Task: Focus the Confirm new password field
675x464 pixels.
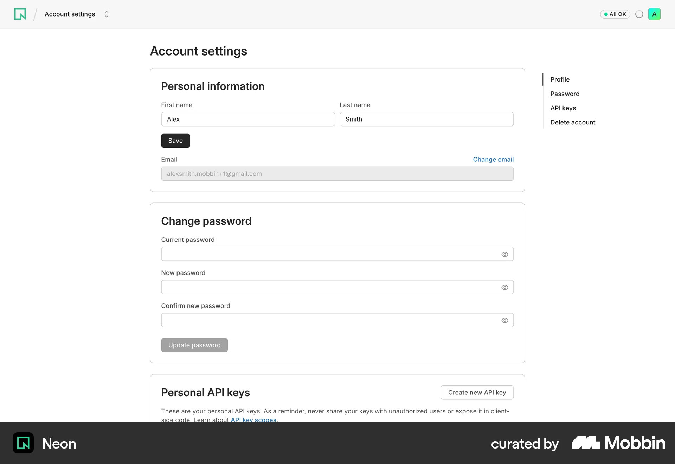Action: (337, 320)
